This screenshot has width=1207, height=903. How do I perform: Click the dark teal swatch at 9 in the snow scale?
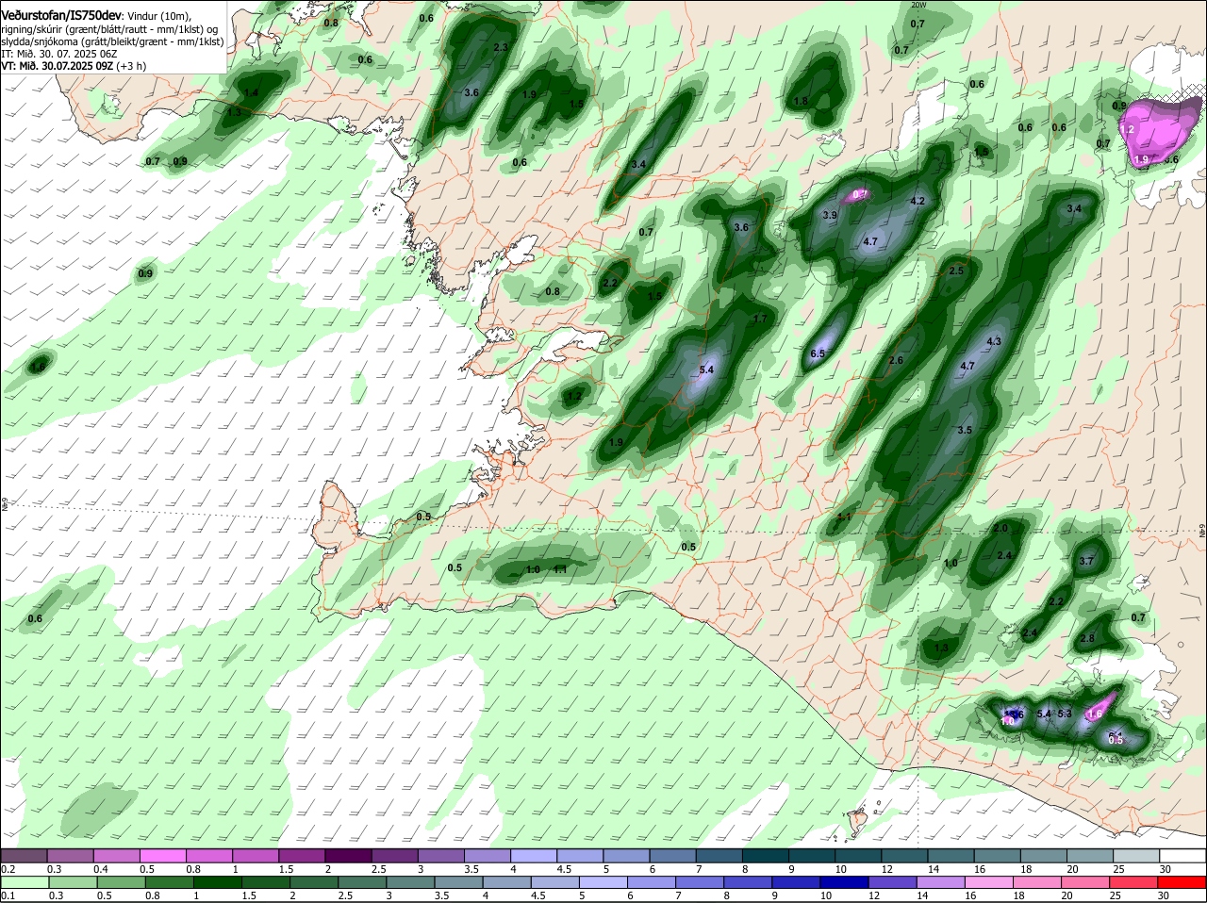click(813, 856)
